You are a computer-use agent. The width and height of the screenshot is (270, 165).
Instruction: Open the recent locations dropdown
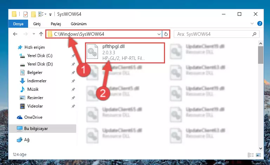point(34,34)
